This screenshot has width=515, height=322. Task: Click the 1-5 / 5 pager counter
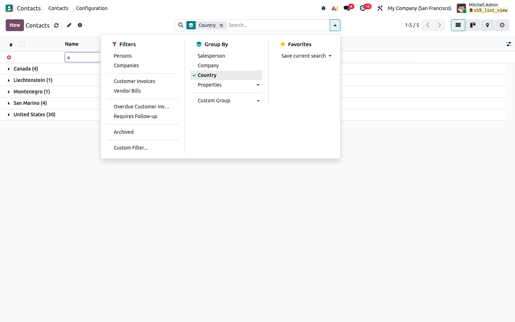[412, 25]
